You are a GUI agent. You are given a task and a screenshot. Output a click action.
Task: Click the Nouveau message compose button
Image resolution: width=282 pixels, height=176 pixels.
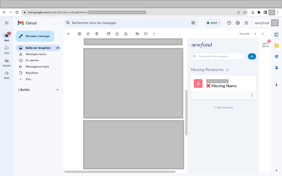(x=35, y=36)
